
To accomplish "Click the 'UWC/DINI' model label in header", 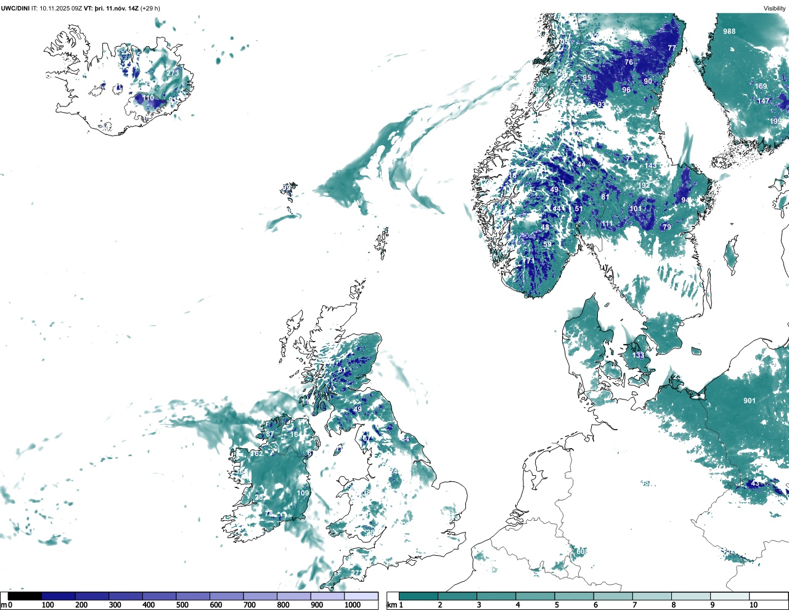I will (x=15, y=8).
